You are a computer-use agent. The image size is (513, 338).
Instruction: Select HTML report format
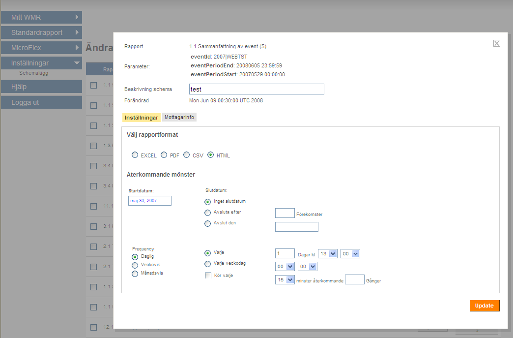[211, 155]
